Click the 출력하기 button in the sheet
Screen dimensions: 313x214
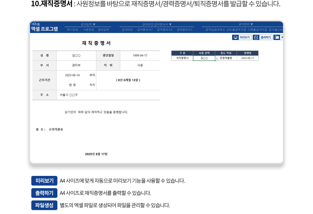(262, 37)
